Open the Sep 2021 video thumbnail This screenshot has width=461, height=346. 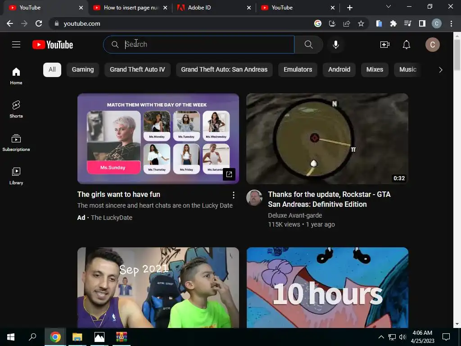tap(158, 287)
